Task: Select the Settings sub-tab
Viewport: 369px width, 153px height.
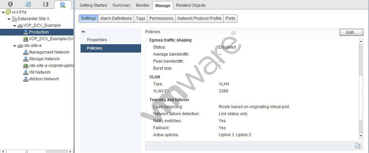Action: (x=88, y=18)
